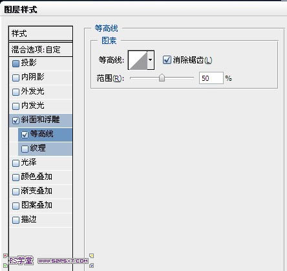Enable the 光泽 checkbox
287x271 pixels.
click(16, 163)
